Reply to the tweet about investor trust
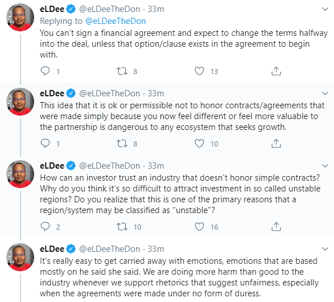The width and height of the screenshot is (334, 302). (45, 227)
